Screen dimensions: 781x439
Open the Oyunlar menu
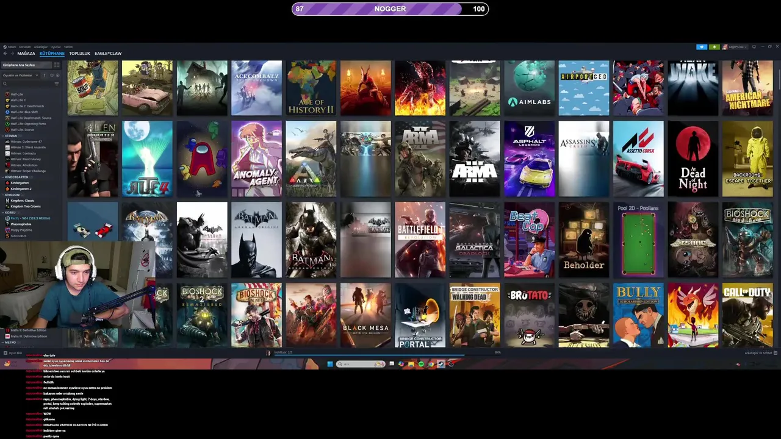pyautogui.click(x=56, y=47)
